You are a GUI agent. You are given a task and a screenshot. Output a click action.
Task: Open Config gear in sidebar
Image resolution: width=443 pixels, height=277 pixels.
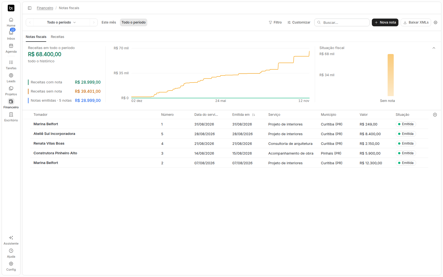[x=11, y=264]
